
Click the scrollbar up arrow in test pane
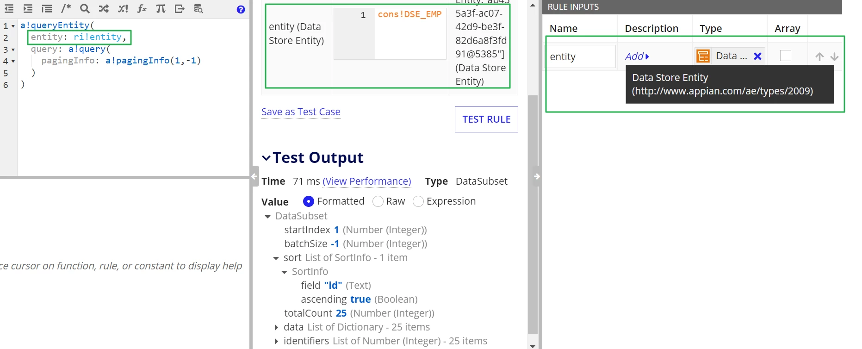coord(533,5)
